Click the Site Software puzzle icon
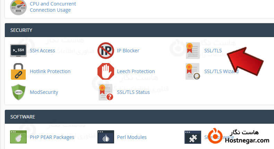The image size is (274, 149). coord(192,137)
